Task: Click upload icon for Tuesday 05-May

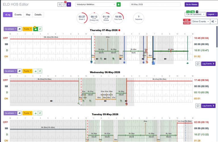Action: pyautogui.click(x=35, y=113)
